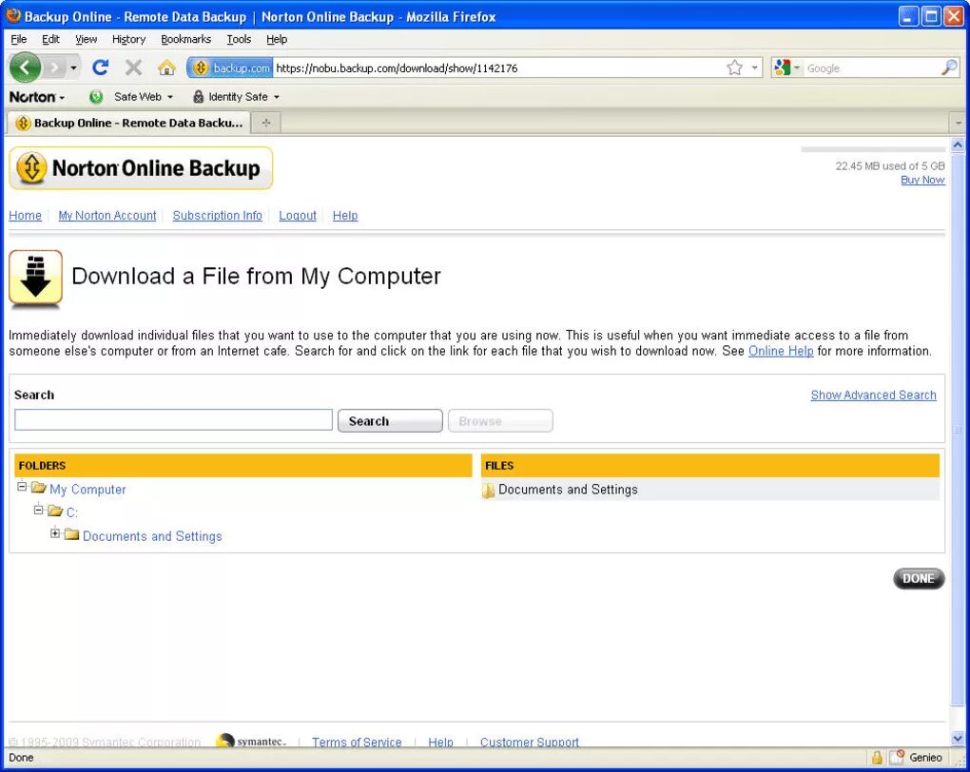Click the Search button
Viewport: 970px width, 772px height.
click(x=389, y=420)
